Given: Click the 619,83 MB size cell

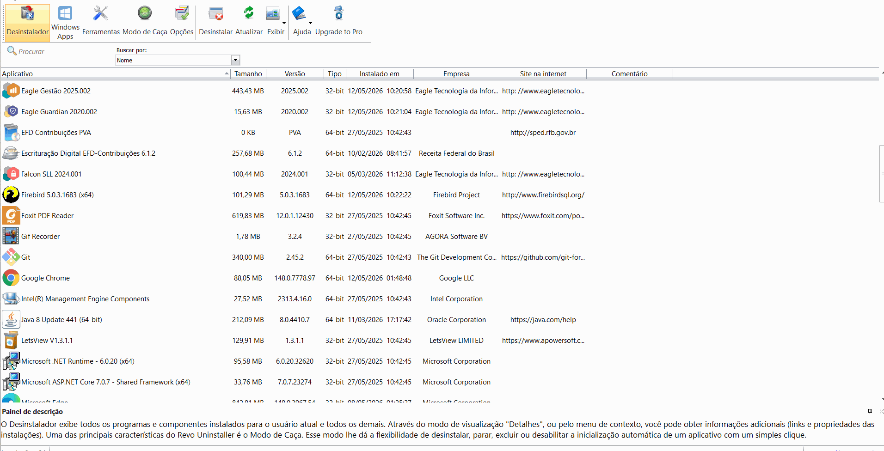Looking at the screenshot, I should point(248,216).
